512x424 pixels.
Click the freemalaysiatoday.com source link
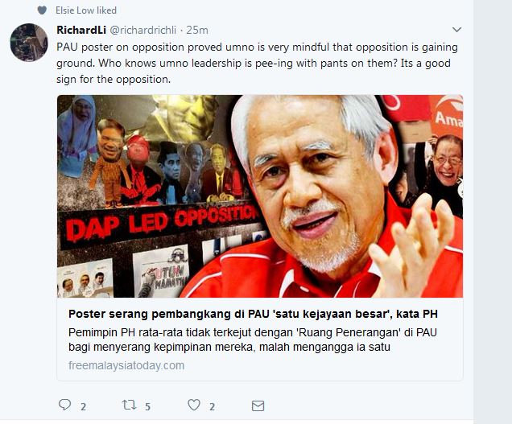(126, 365)
